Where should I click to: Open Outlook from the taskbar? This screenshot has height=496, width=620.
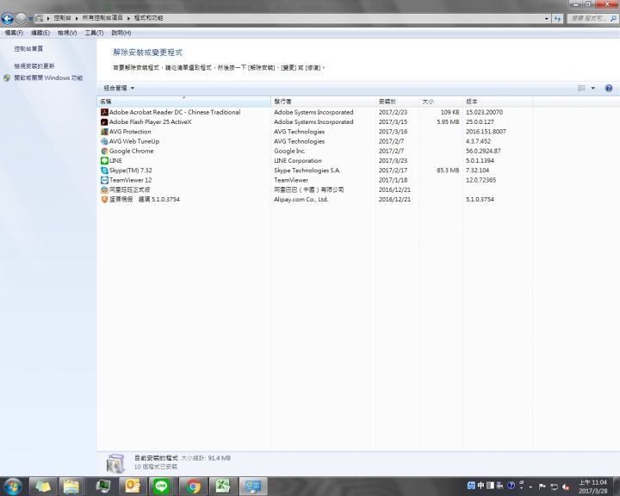(133, 487)
